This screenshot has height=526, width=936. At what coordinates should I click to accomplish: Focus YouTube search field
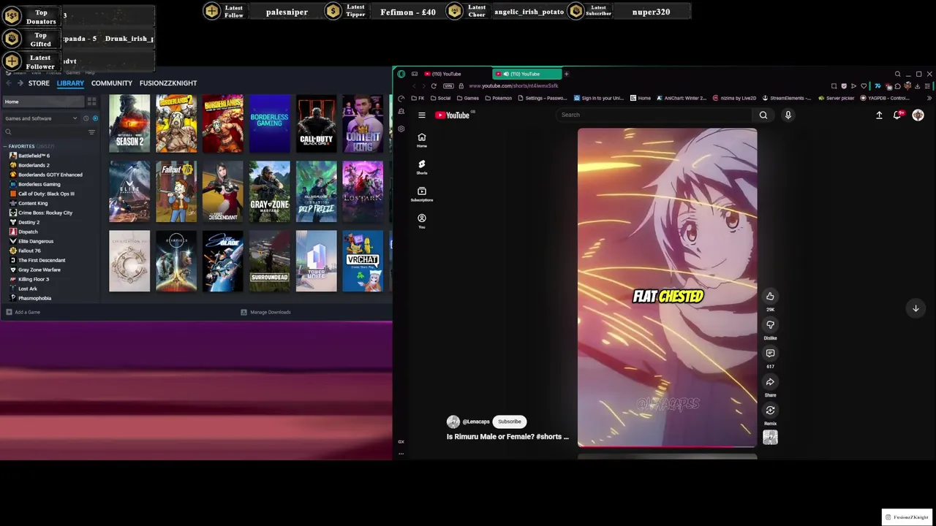tap(654, 115)
